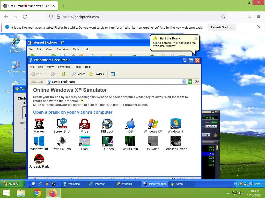Screen dimensions: 265x198
Task: Close the Start the Prank tooltip
Action: tap(196, 38)
